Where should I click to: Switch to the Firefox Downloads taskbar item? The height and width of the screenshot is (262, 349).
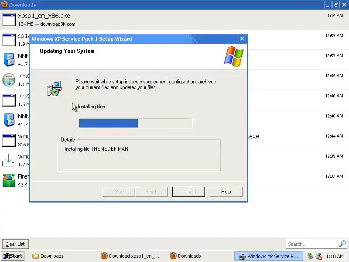click(185, 256)
